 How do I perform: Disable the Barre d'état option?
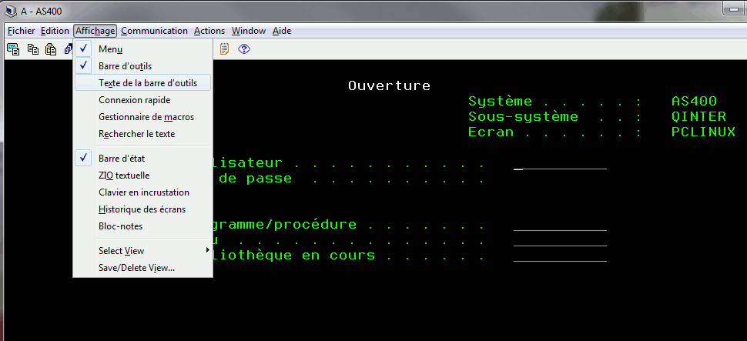pos(121,159)
